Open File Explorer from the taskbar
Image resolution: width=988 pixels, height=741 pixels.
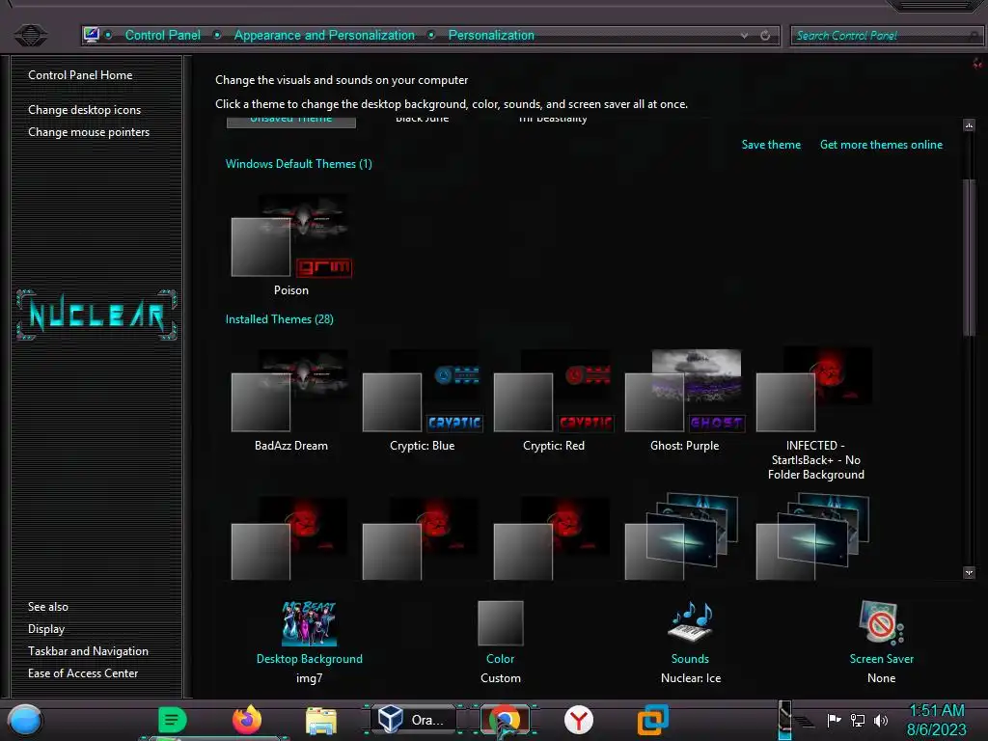click(x=320, y=720)
